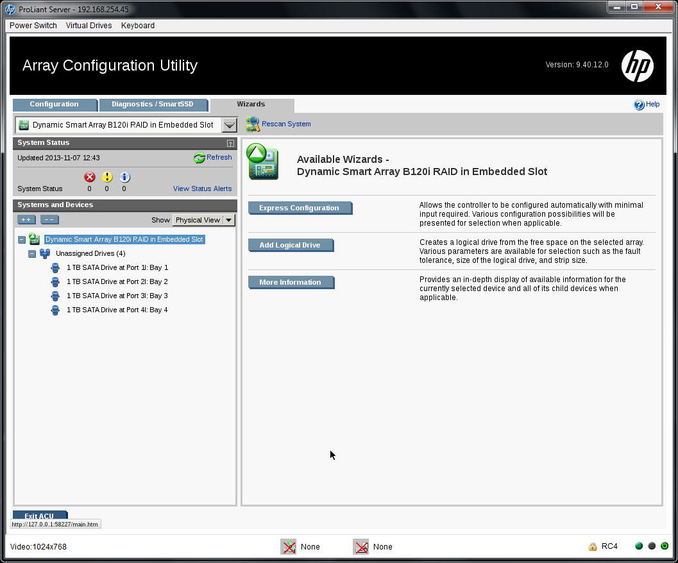Click the first virtual drive None icon
Image resolution: width=678 pixels, height=563 pixels.
(289, 547)
